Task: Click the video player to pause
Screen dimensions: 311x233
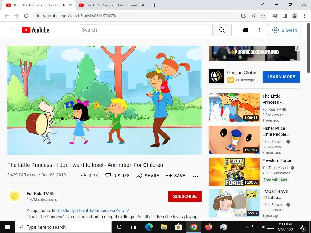Action: [104, 100]
